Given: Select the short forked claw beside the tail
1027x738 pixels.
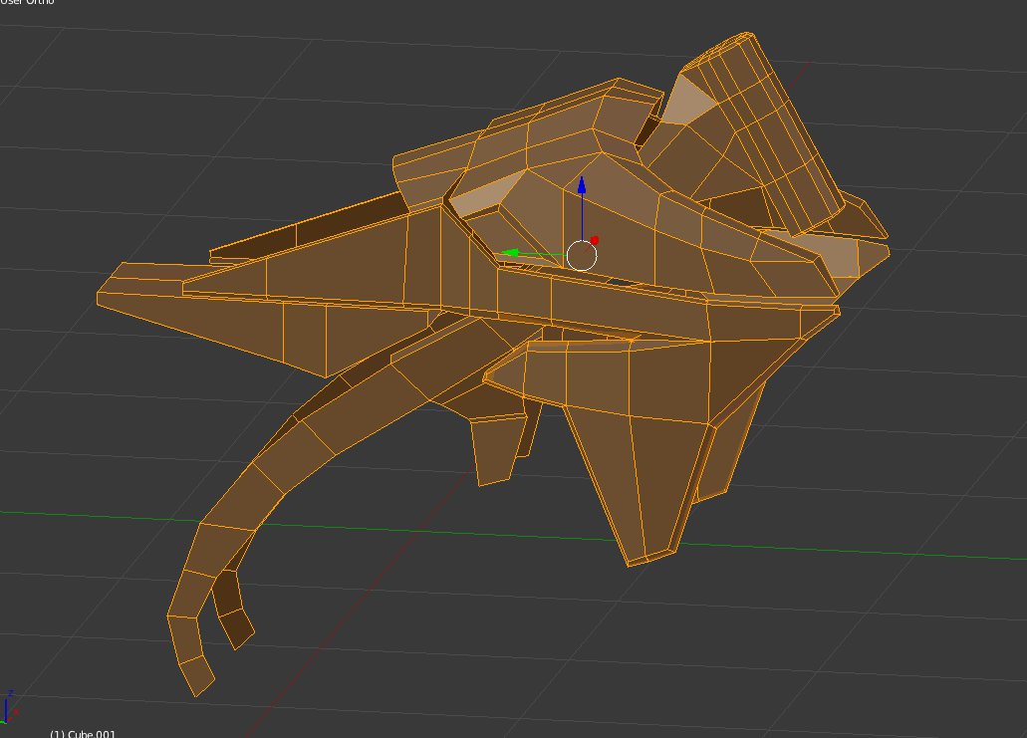Looking at the screenshot, I should click(232, 609).
